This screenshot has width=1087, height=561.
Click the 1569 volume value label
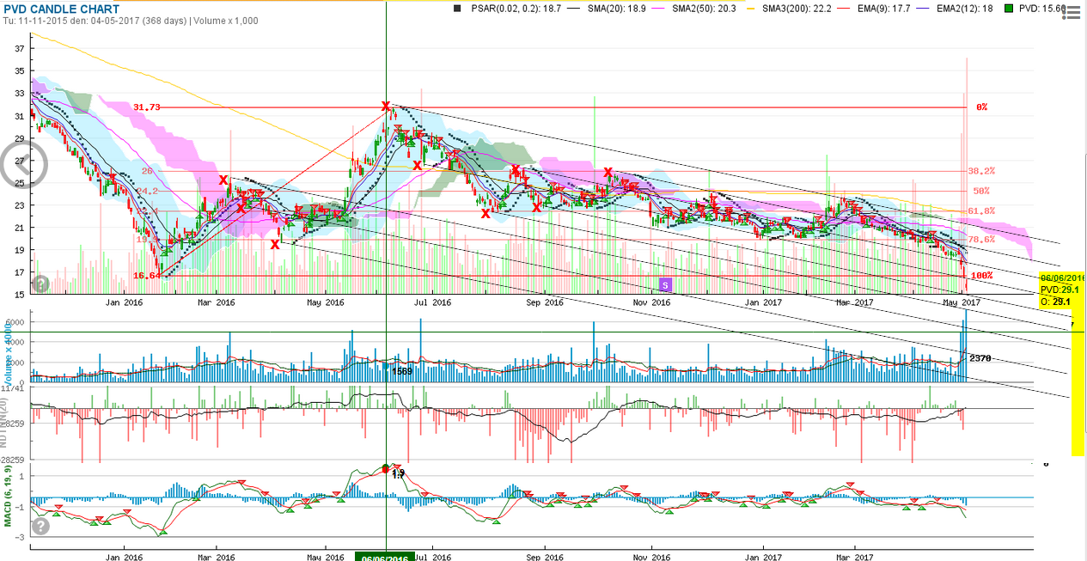coord(402,371)
